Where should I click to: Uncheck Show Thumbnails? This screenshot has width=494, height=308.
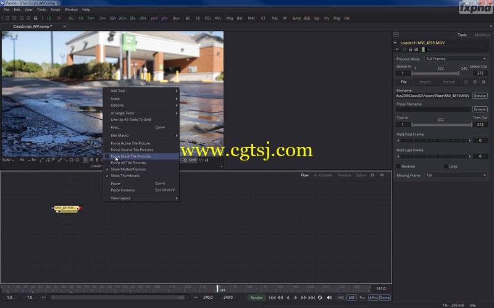pos(141,176)
